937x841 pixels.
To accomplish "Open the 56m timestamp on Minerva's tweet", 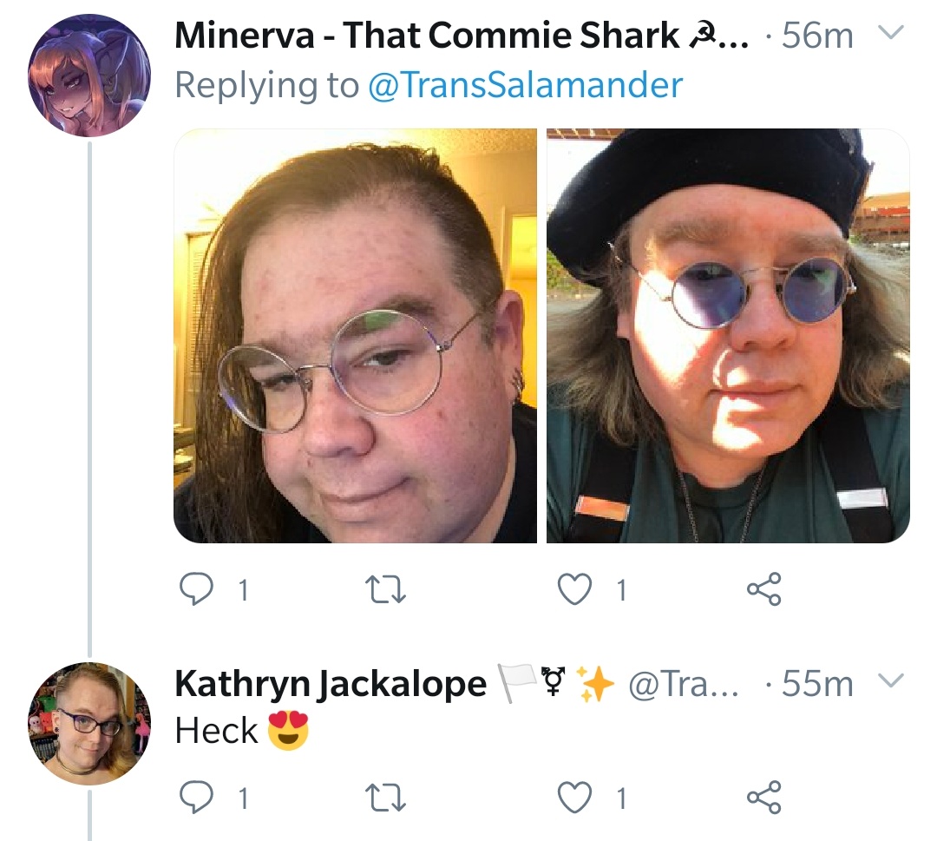I will click(x=817, y=36).
